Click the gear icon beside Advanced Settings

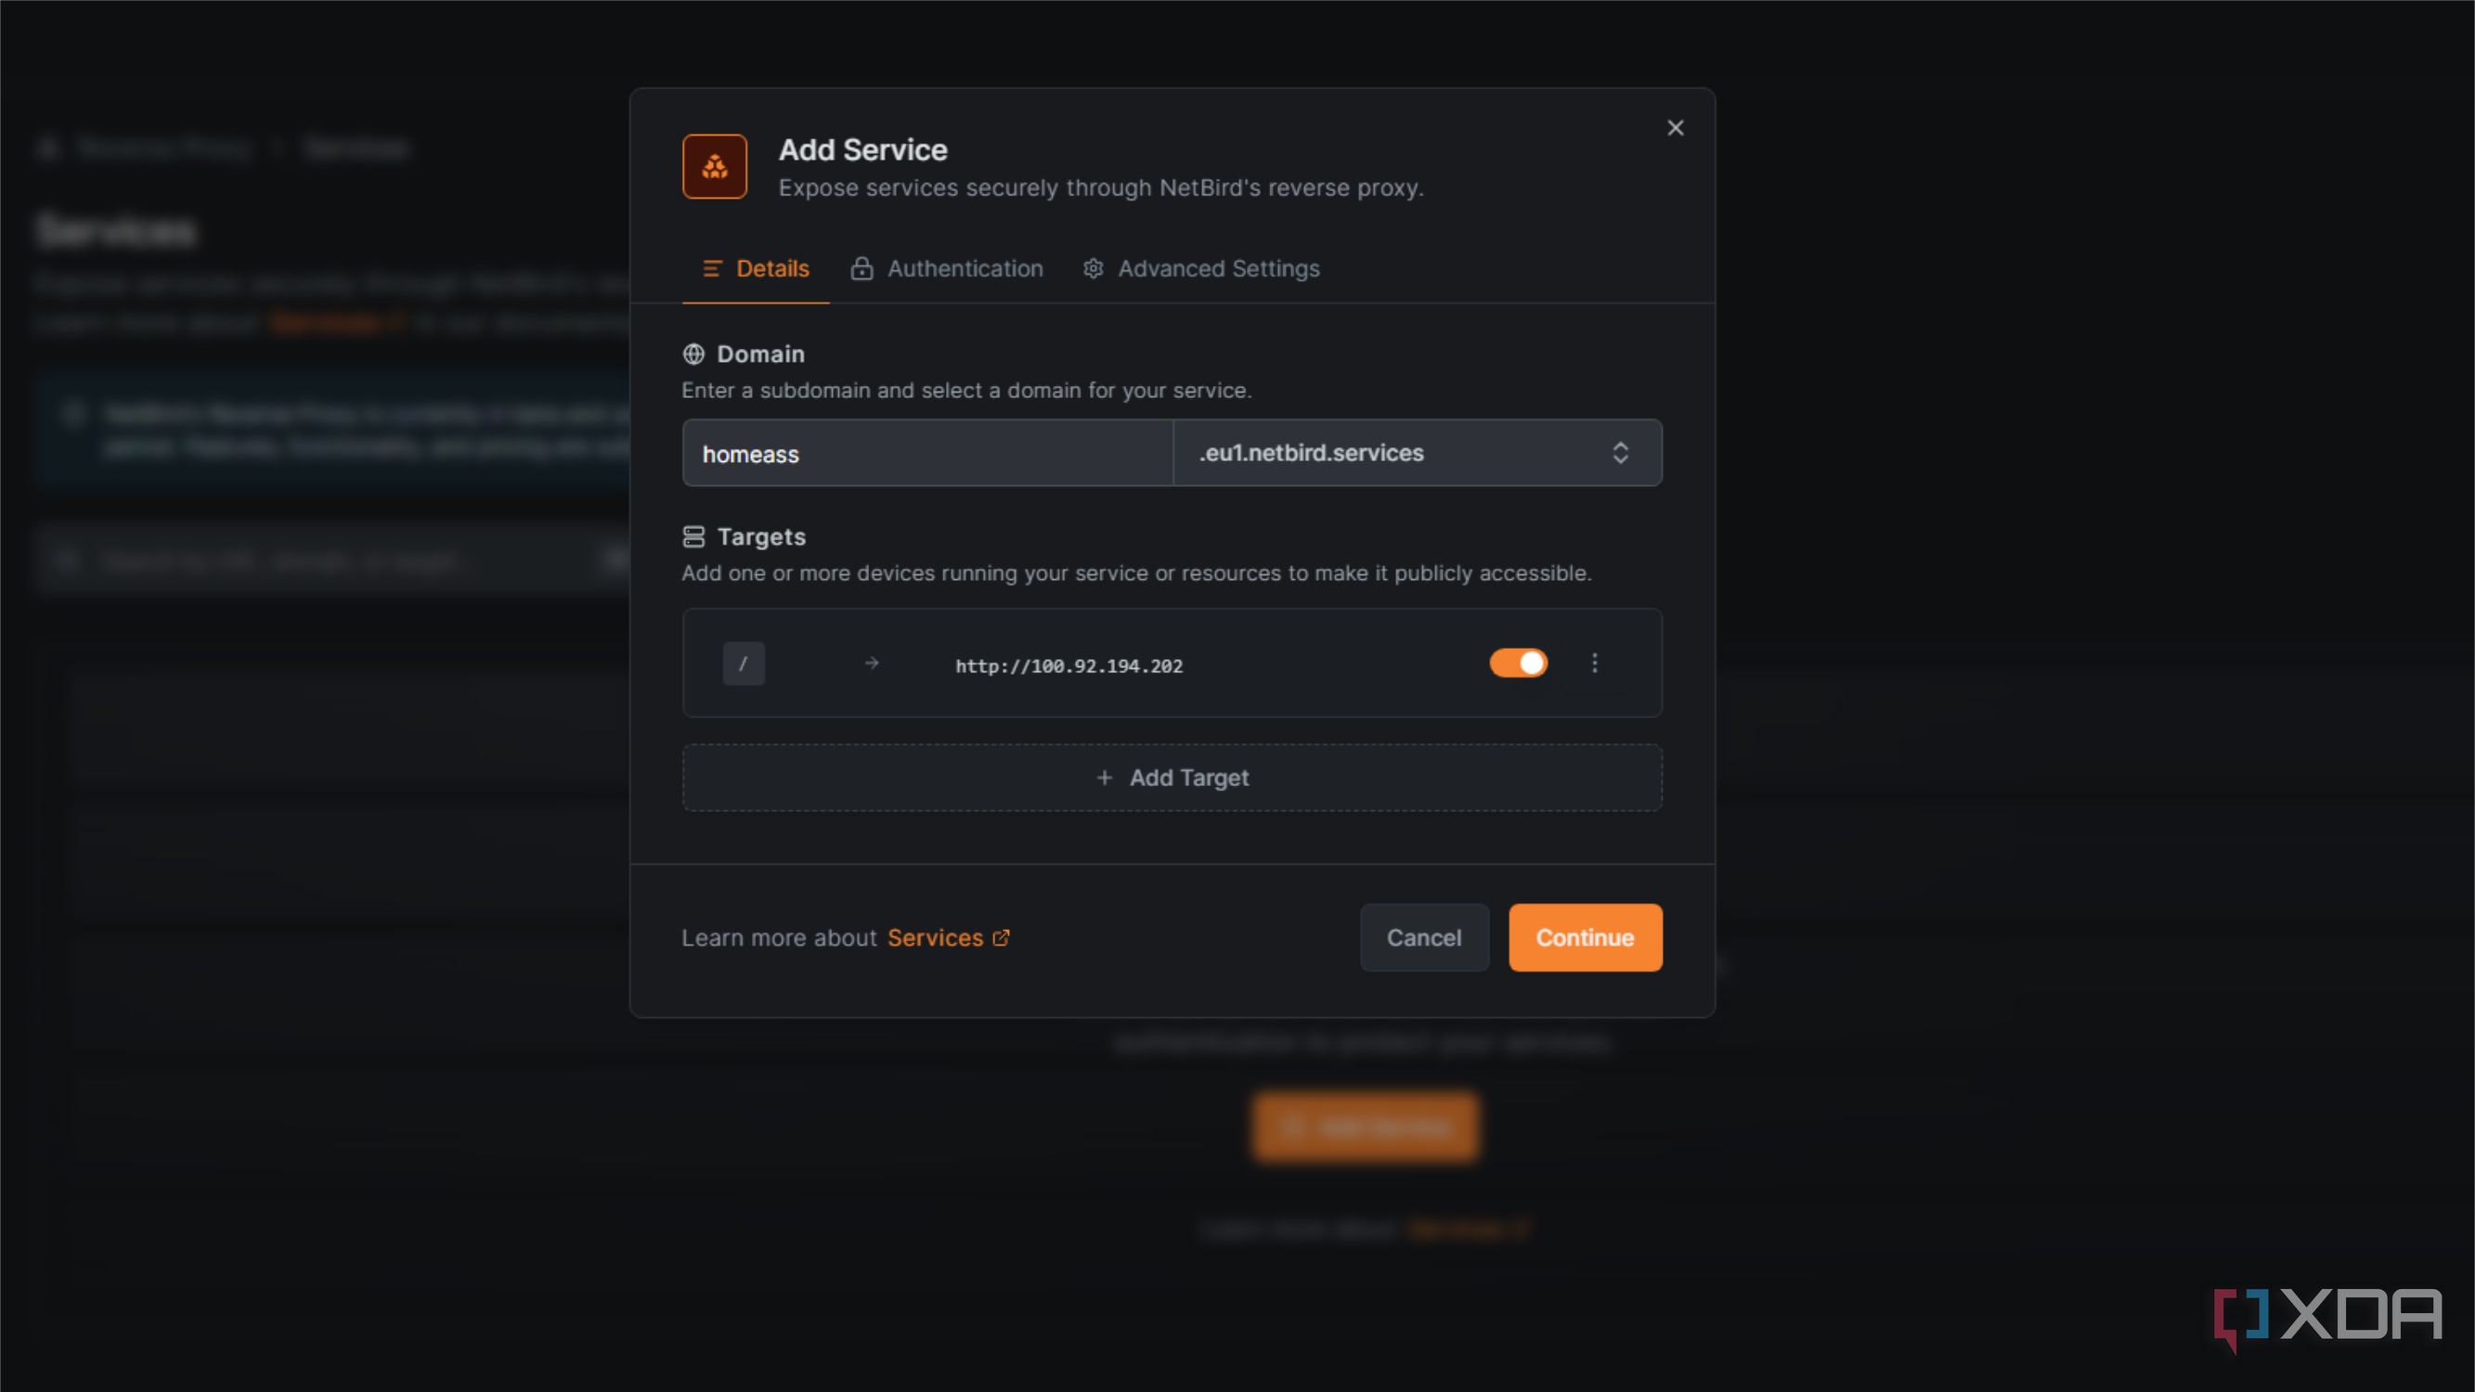[1093, 269]
